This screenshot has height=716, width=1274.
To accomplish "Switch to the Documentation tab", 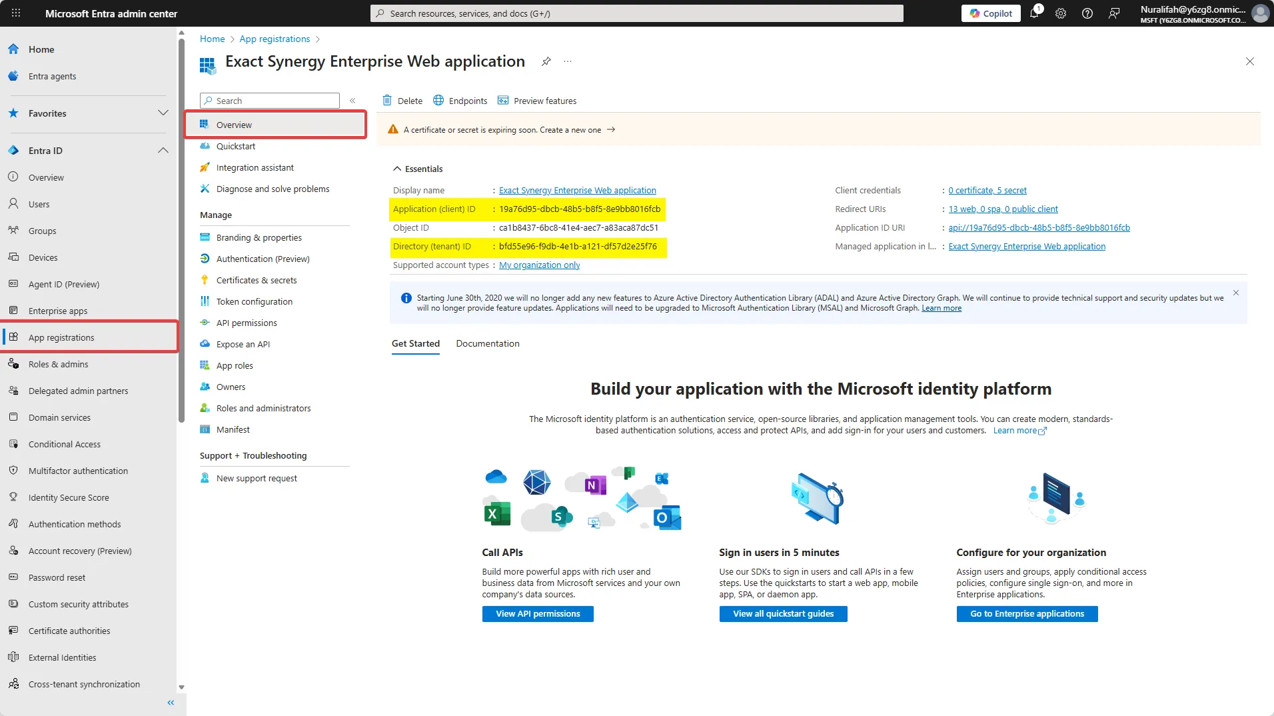I will 487,343.
